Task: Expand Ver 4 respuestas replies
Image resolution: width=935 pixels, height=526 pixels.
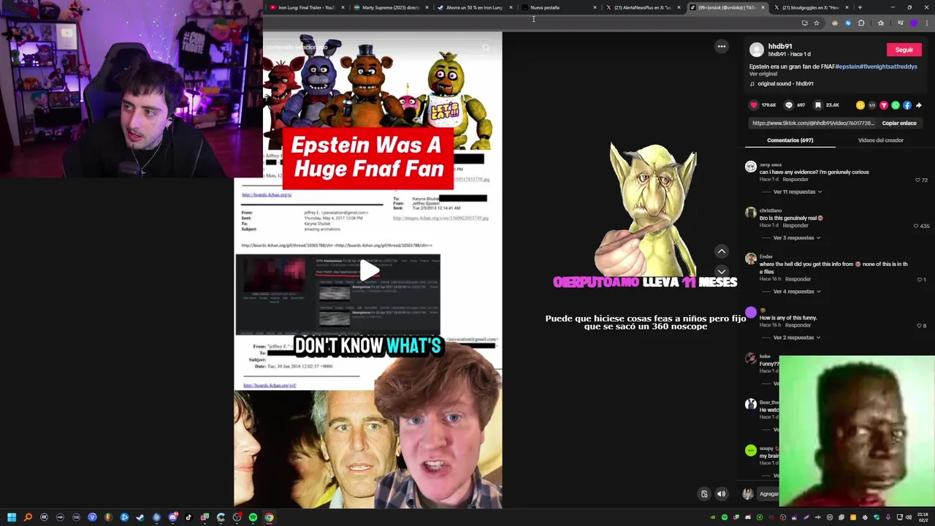Action: [796, 291]
